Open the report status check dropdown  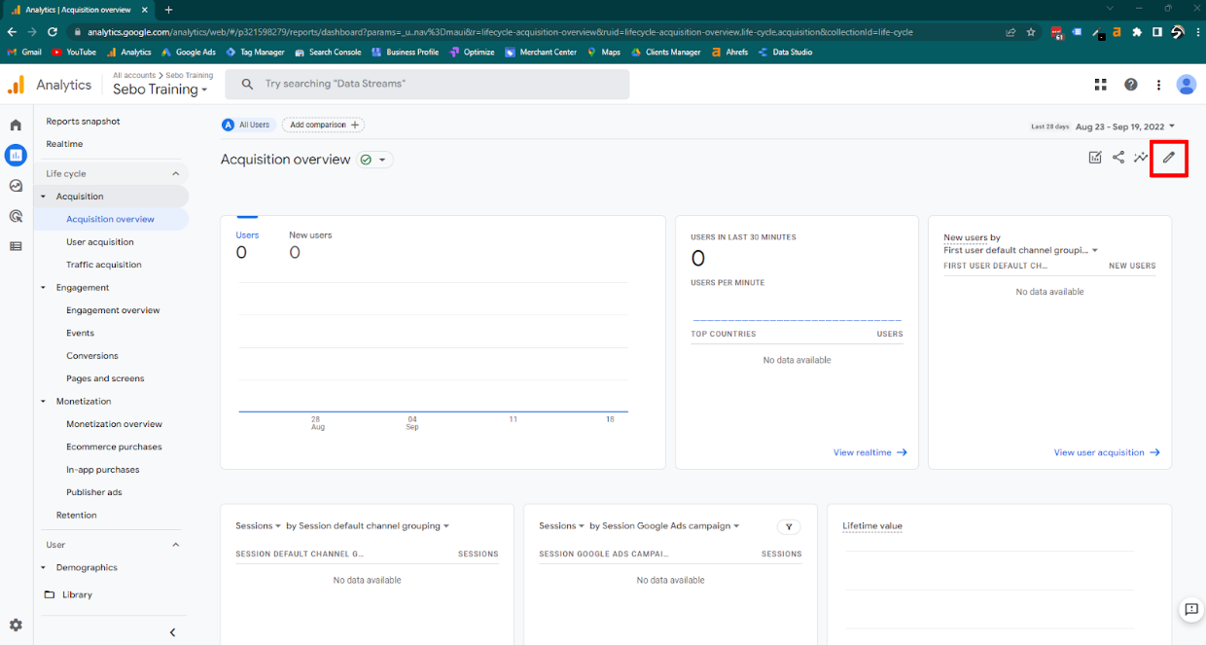[374, 160]
